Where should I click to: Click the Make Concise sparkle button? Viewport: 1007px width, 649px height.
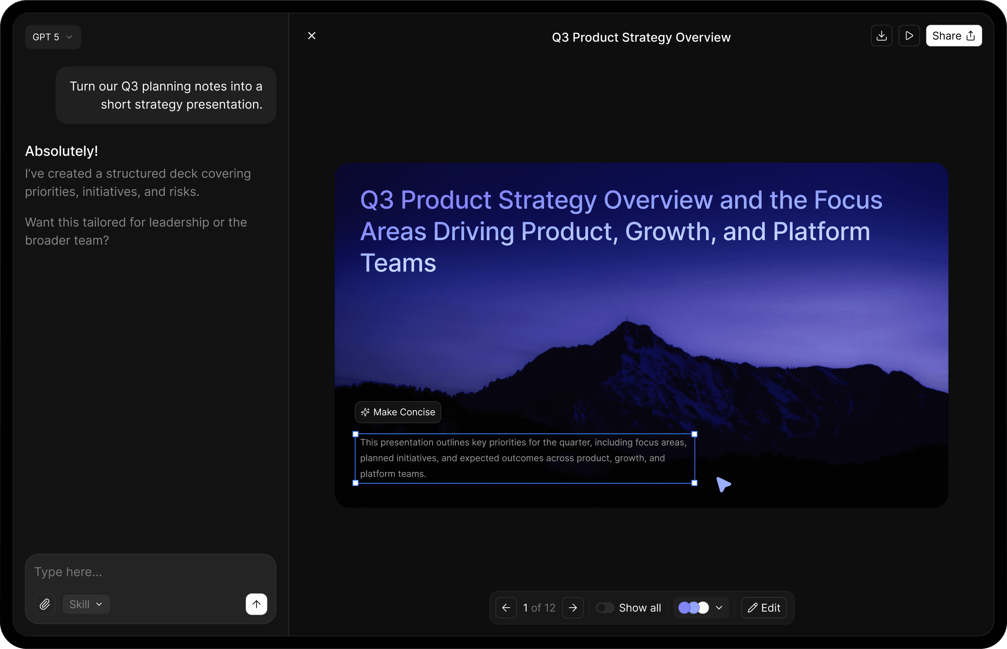click(x=398, y=412)
